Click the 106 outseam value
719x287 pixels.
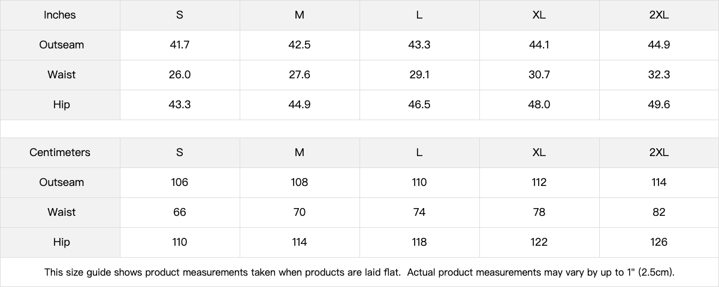click(180, 182)
